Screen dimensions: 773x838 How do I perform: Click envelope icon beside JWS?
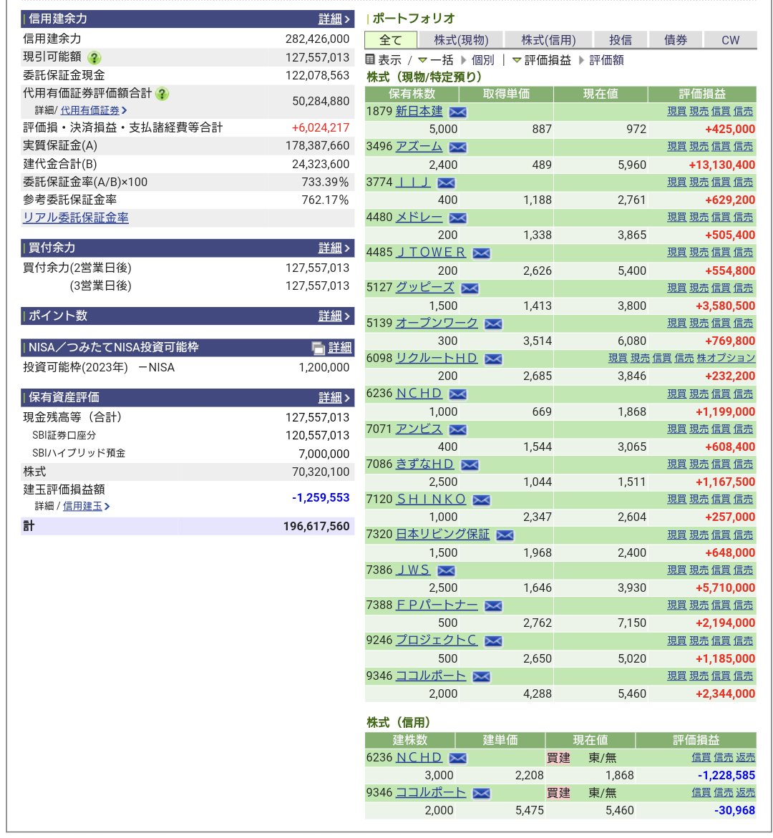click(446, 571)
